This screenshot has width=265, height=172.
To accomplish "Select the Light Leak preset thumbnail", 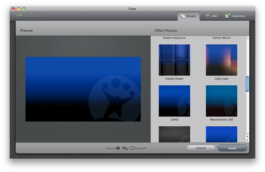I will point(221,60).
